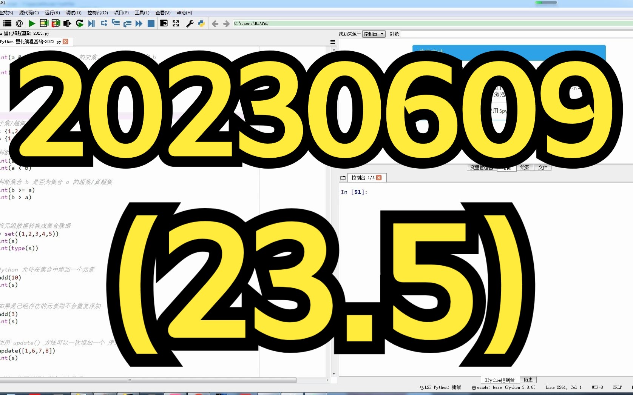The image size is (633, 395).
Task: Click CRLF line ending status
Action: (617, 387)
